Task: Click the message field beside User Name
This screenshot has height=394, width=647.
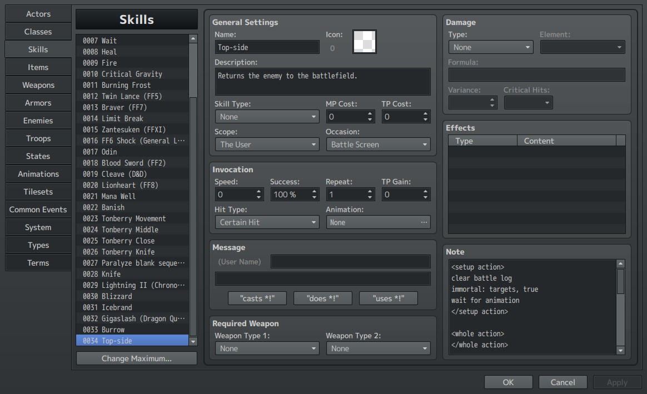Action: [351, 262]
